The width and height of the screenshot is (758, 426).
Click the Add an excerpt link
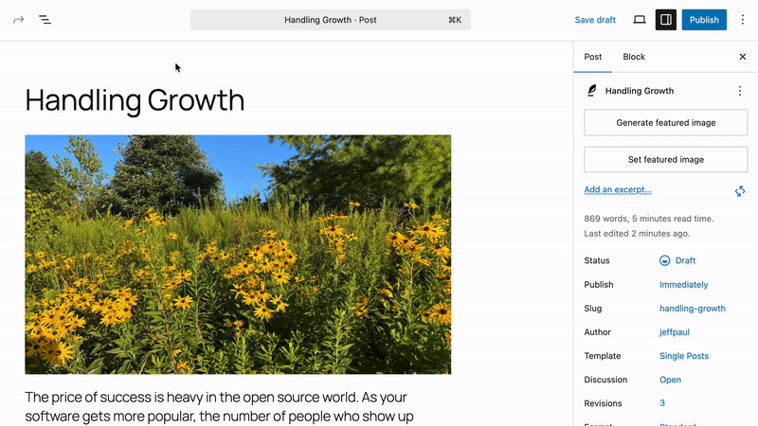618,189
